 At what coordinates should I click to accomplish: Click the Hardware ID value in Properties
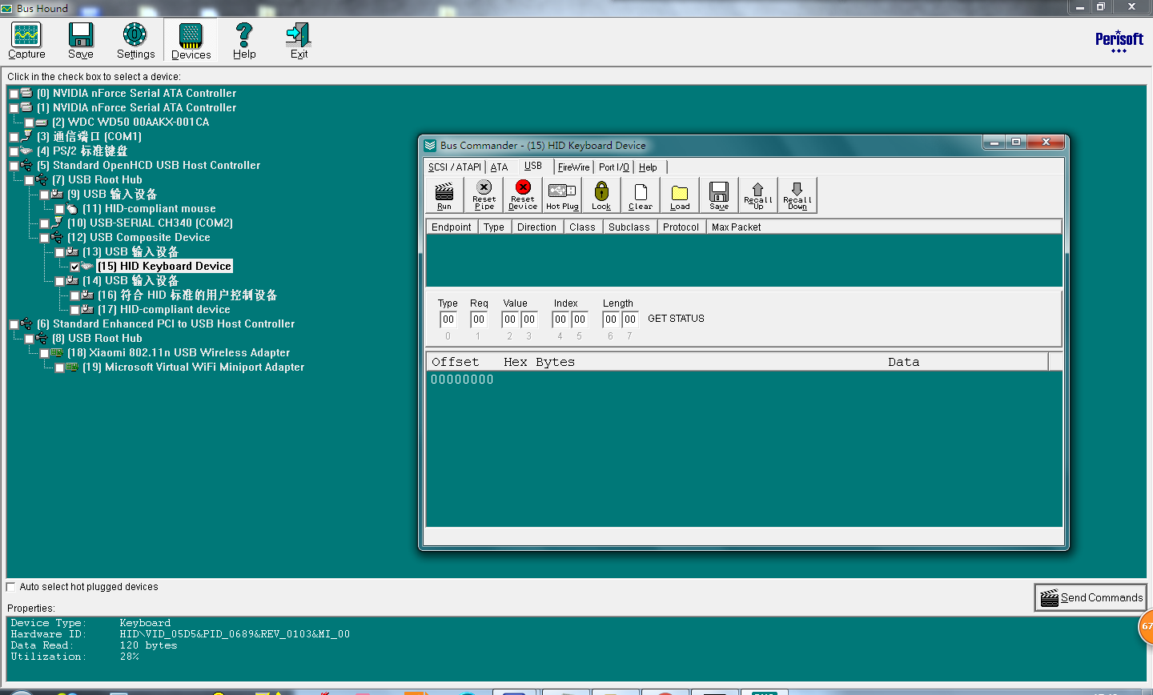click(x=235, y=634)
